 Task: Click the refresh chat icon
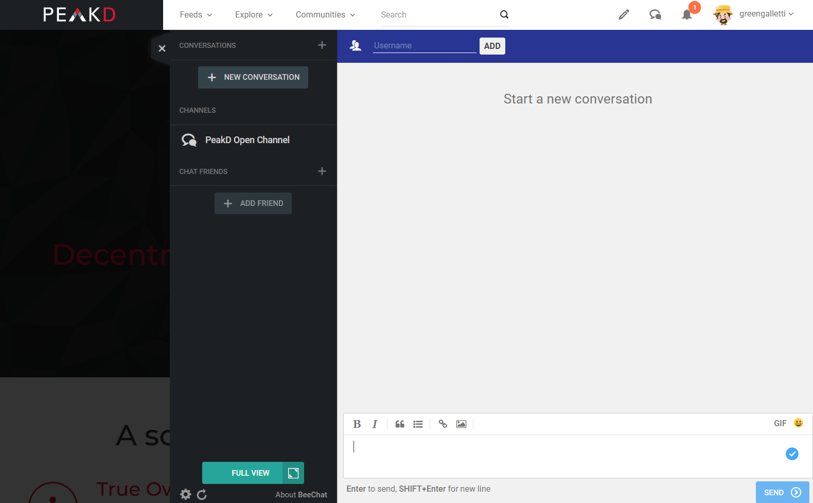(202, 494)
